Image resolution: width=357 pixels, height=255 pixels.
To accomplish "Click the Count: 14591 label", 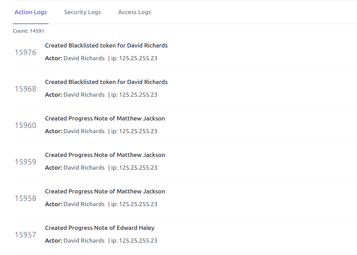I will 29,31.
